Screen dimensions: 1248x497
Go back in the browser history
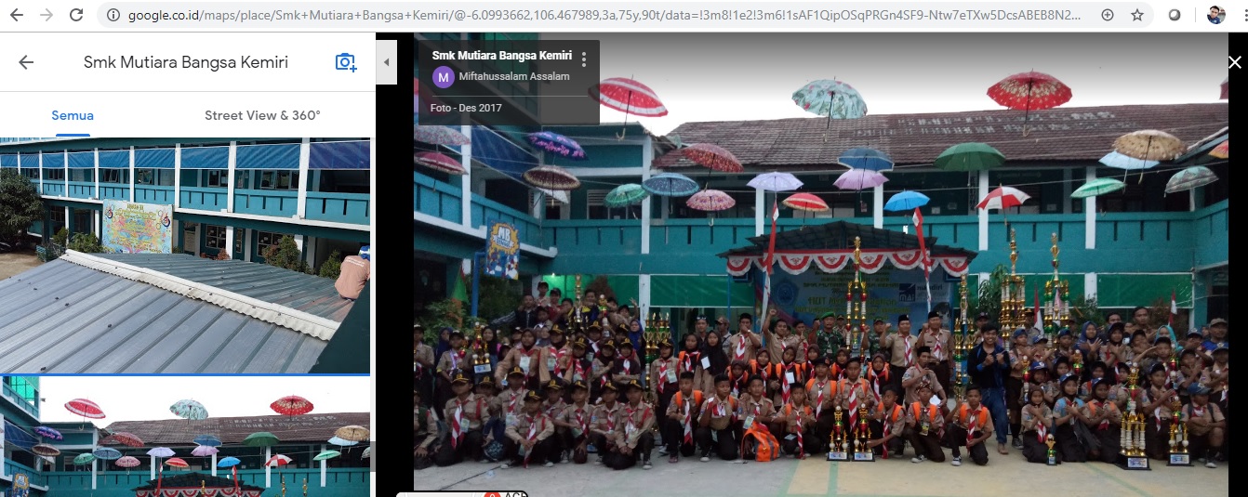[17, 15]
